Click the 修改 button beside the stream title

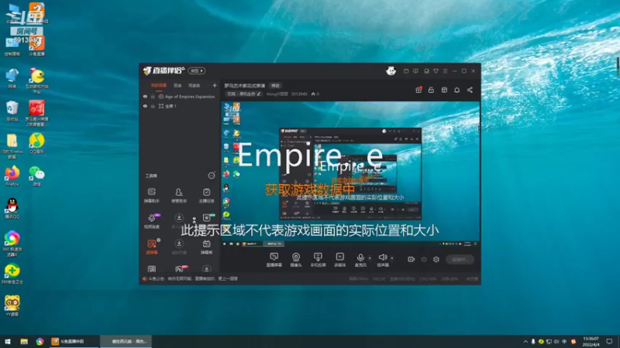(275, 86)
